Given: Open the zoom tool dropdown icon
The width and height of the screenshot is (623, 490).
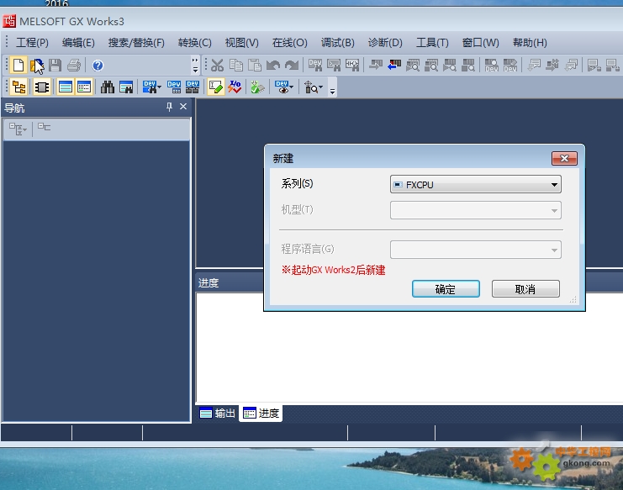Looking at the screenshot, I should [x=313, y=87].
